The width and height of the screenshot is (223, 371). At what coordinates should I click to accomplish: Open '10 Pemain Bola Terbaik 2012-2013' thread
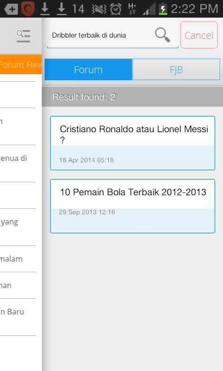tap(132, 206)
